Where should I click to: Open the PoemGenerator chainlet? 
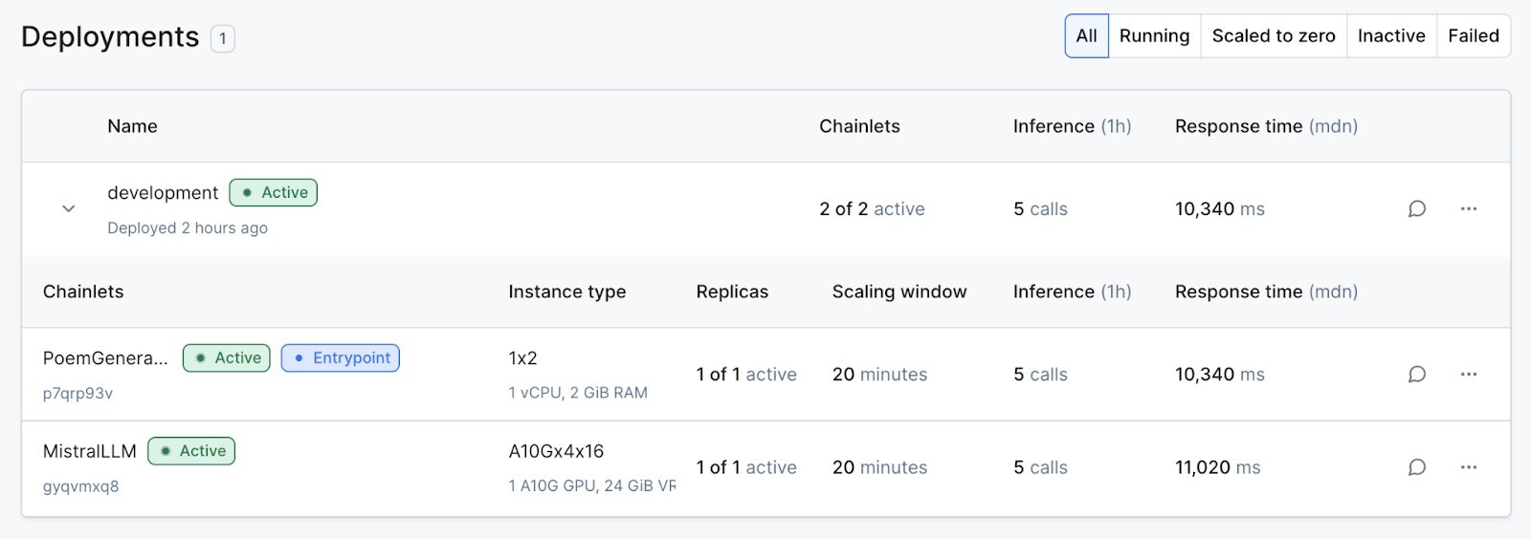coord(105,358)
